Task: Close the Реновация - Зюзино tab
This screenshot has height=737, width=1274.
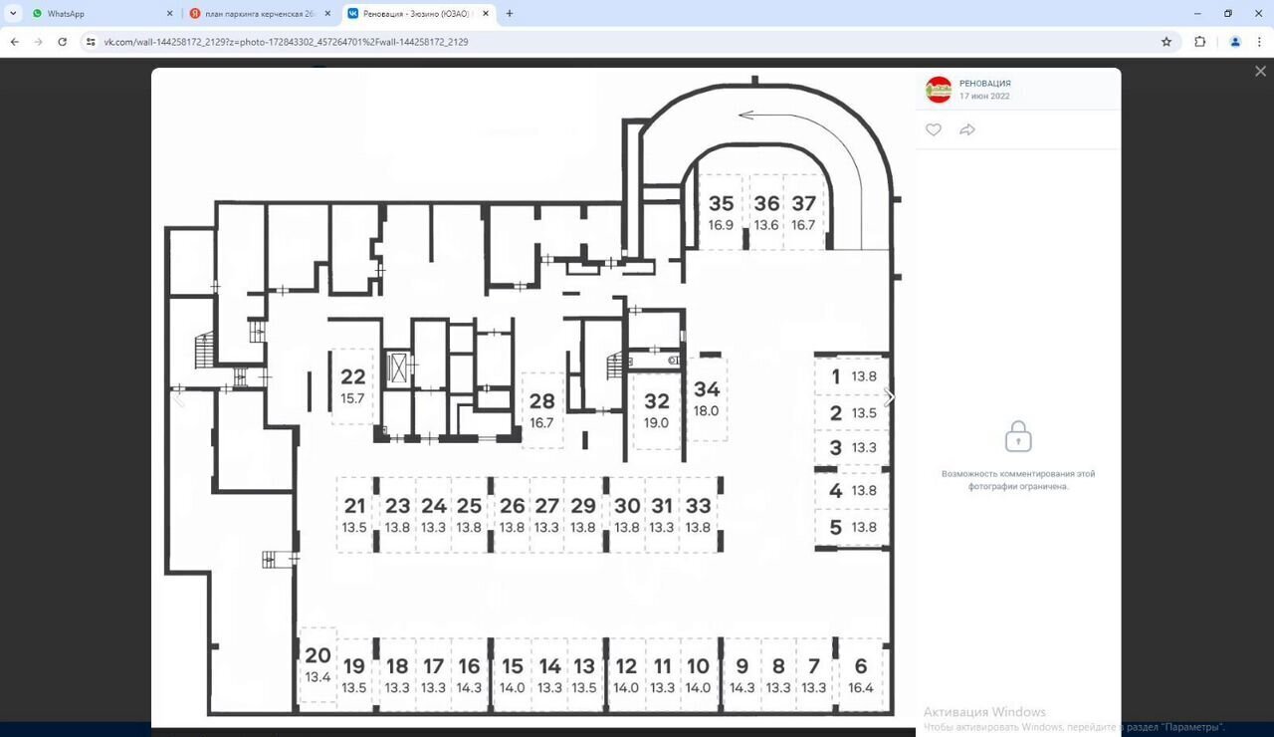Action: (486, 14)
